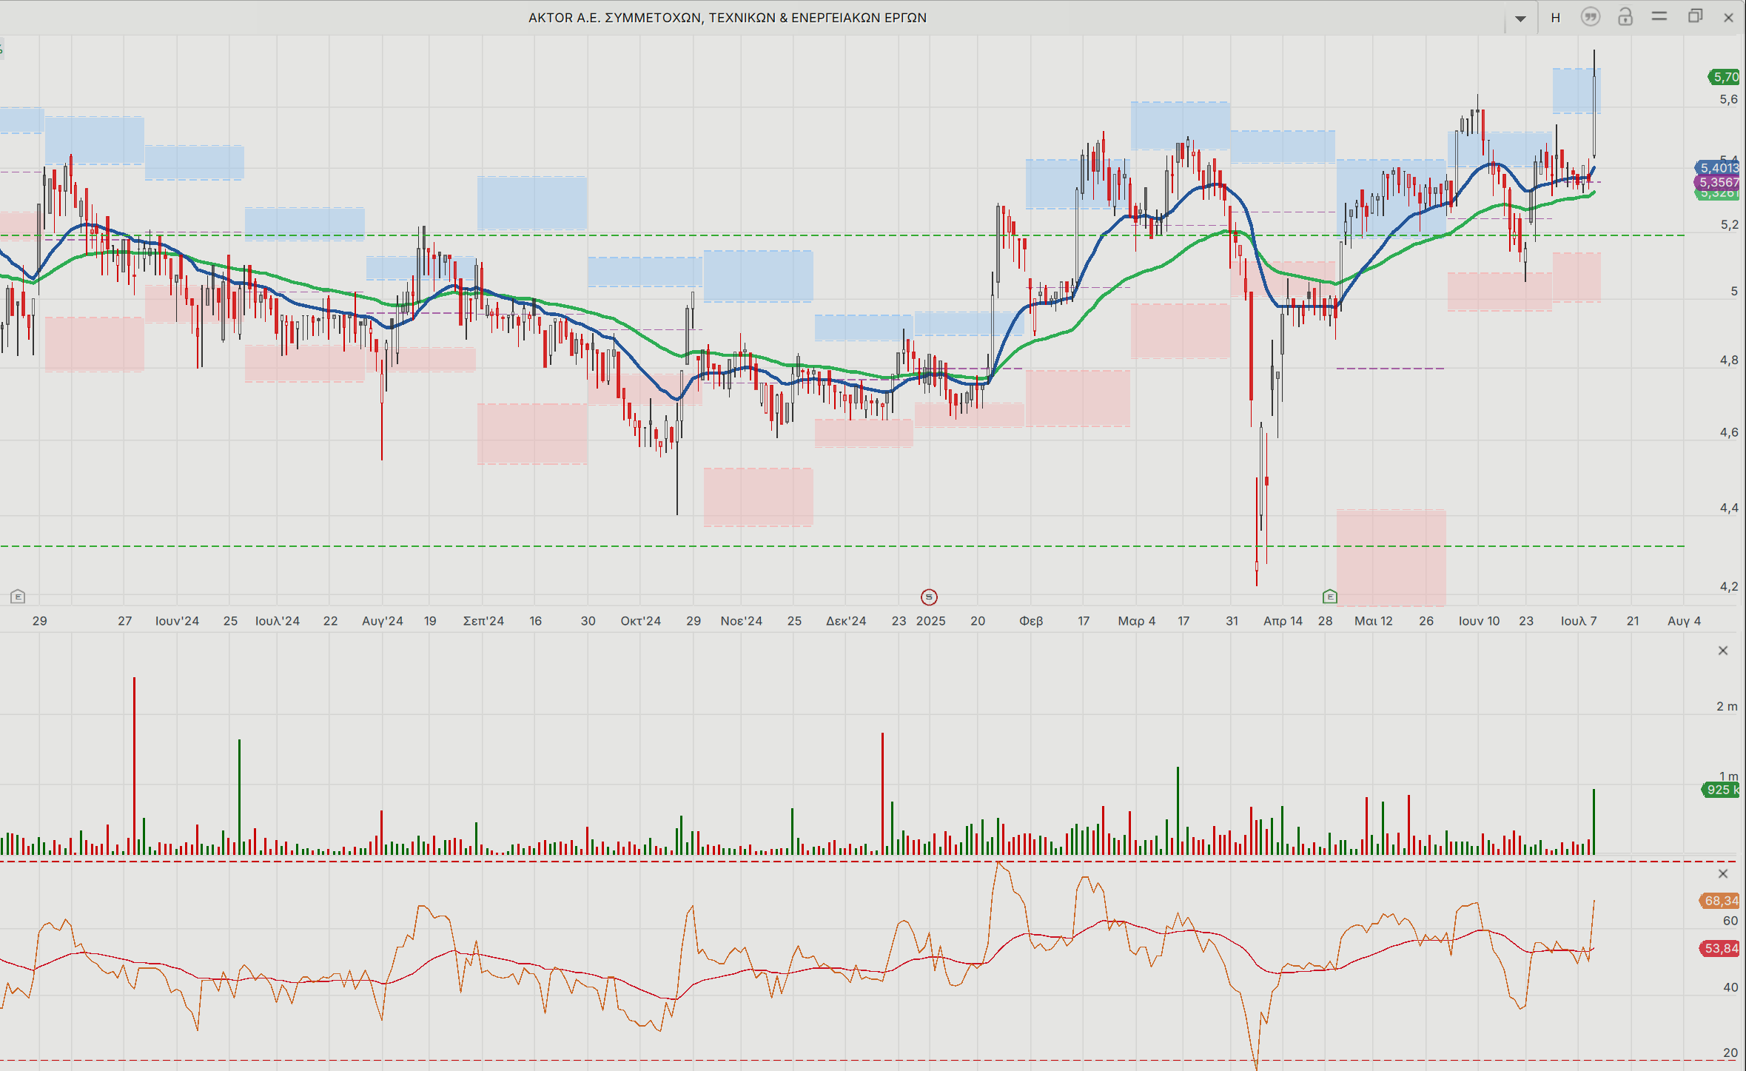Toggle the chart lock padlock icon
This screenshot has width=1746, height=1071.
1625,17
